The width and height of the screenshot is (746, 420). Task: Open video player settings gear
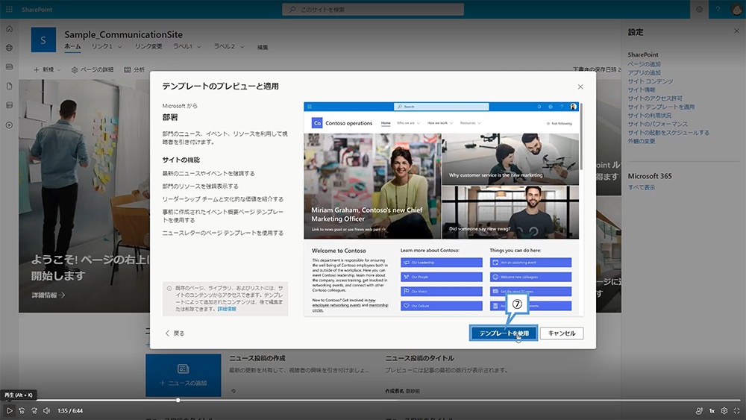coord(724,410)
